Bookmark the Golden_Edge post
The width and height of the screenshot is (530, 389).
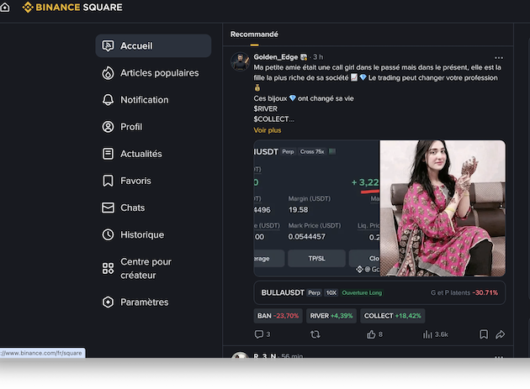pyautogui.click(x=484, y=334)
